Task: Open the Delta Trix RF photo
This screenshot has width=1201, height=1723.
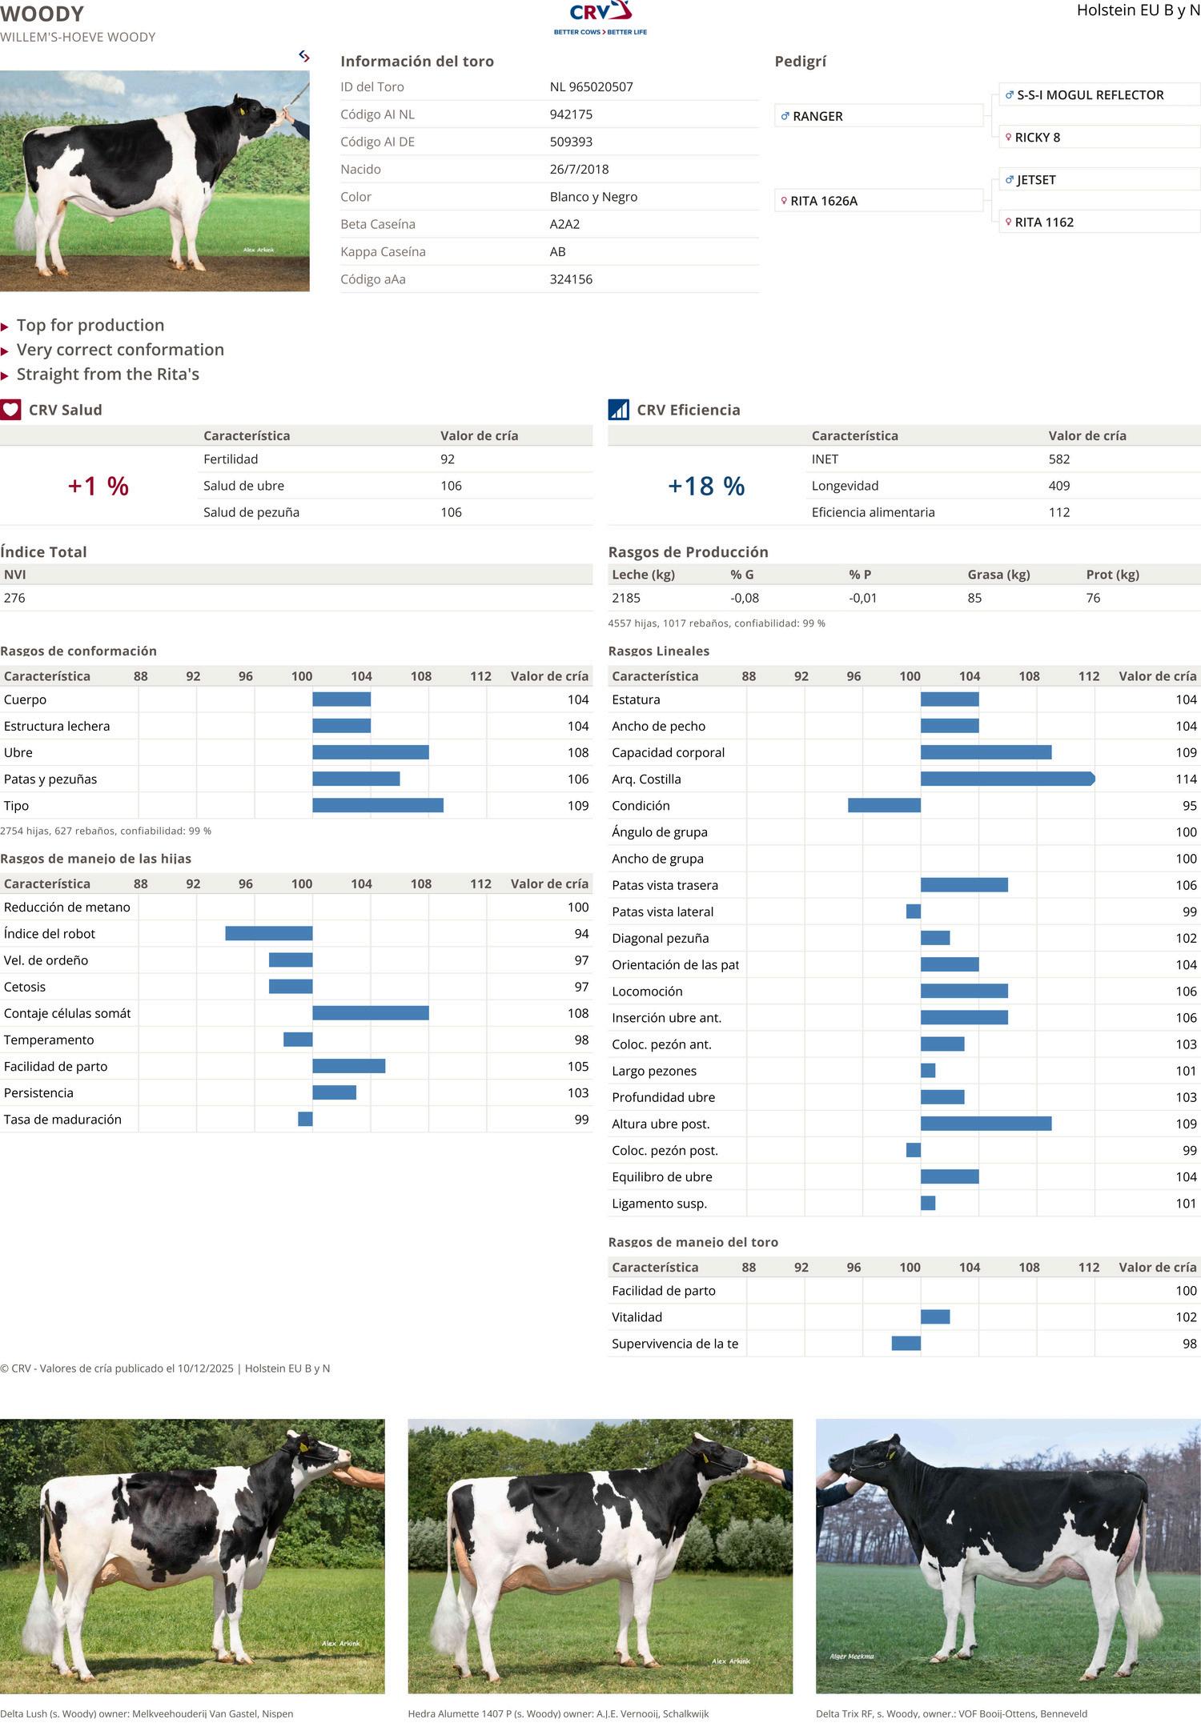Action: (1008, 1557)
